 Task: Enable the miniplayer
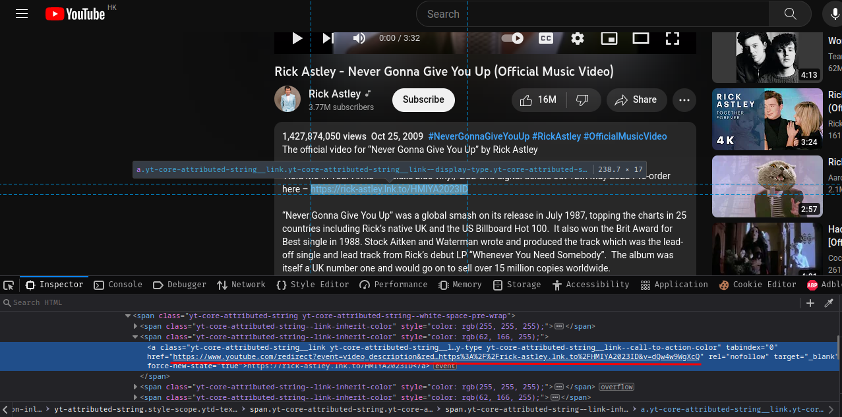point(609,38)
